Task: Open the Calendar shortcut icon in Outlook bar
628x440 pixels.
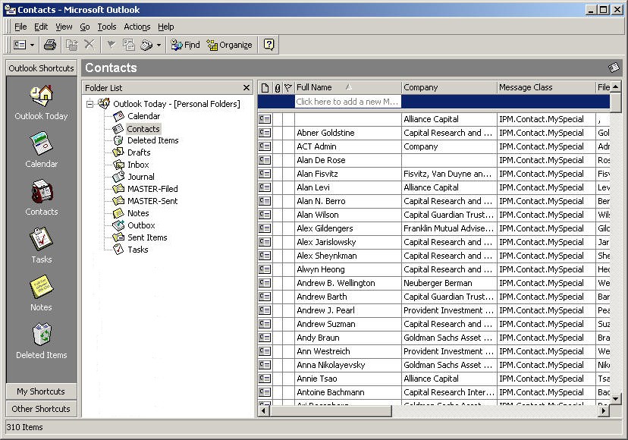Action: click(41, 143)
